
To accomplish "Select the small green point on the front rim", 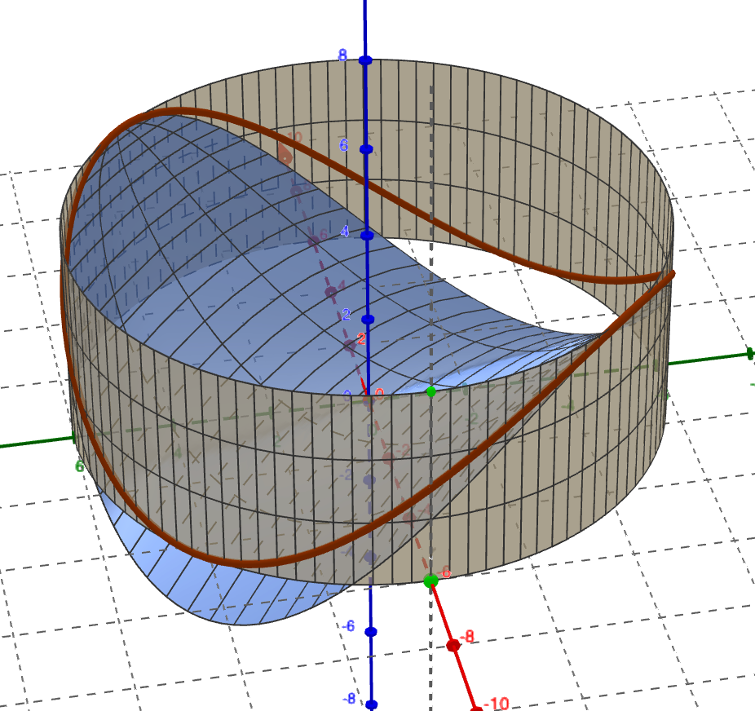I will click(x=431, y=392).
